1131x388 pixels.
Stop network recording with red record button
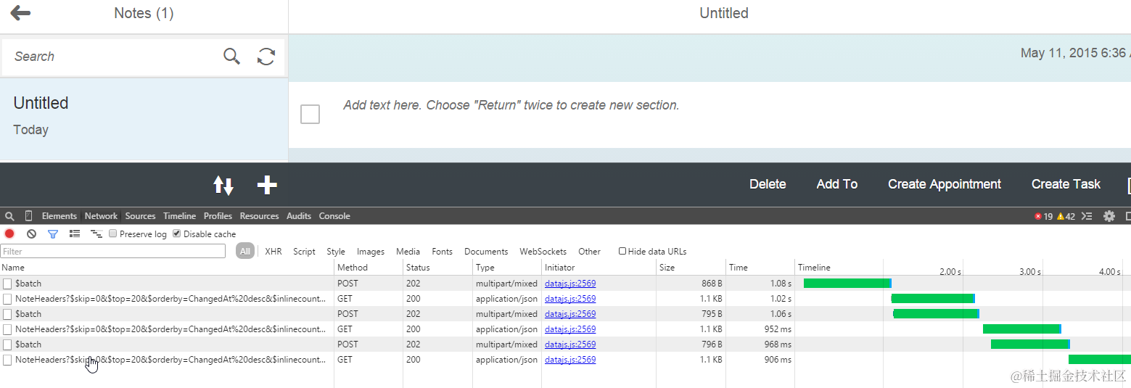tap(9, 234)
